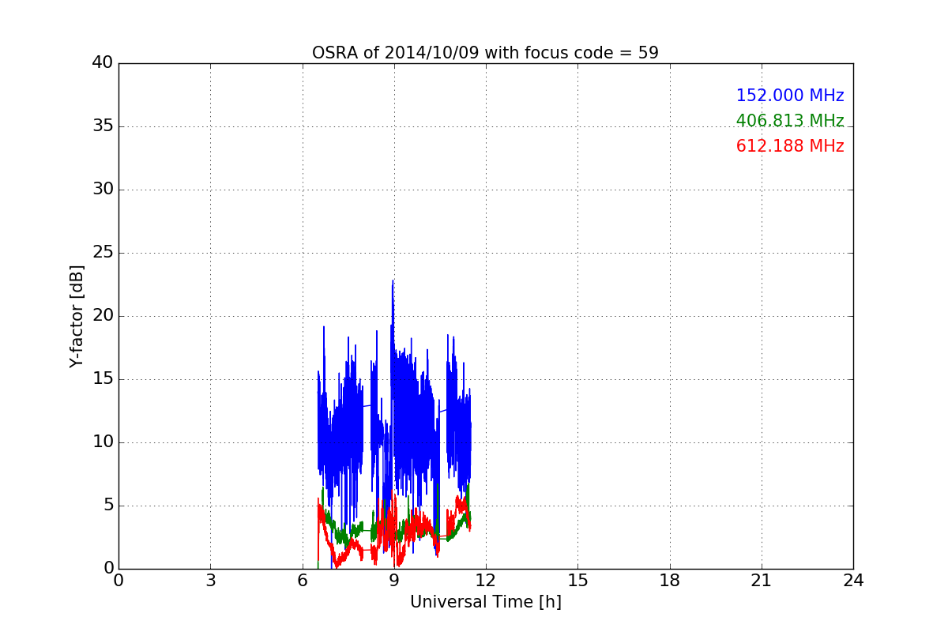Click the y-axis tick label 35

pyautogui.click(x=103, y=126)
